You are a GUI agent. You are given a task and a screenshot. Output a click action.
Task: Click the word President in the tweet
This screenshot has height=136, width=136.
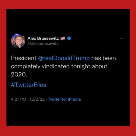tap(24, 58)
